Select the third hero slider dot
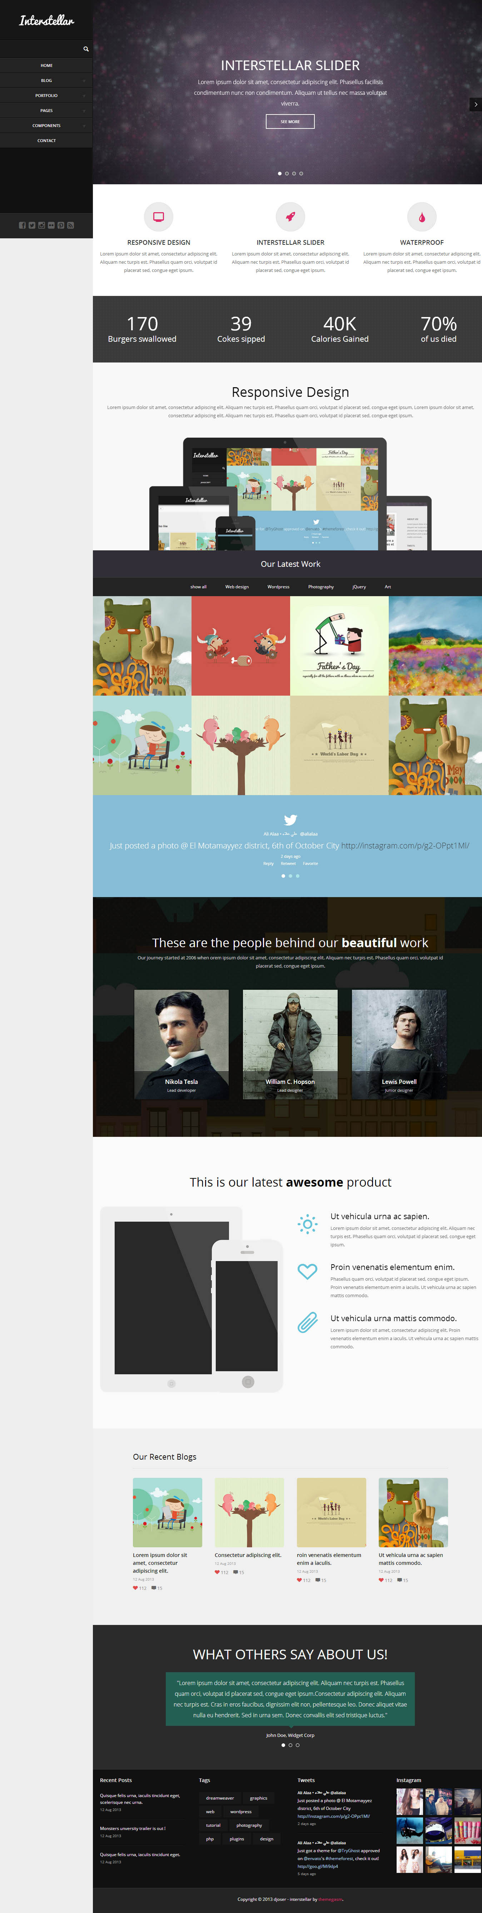Image resolution: width=482 pixels, height=1913 pixels. (294, 174)
